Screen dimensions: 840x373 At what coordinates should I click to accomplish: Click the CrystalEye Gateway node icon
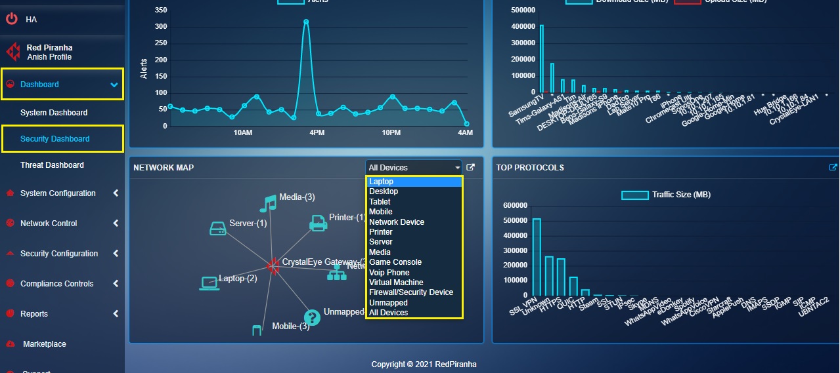click(x=273, y=265)
